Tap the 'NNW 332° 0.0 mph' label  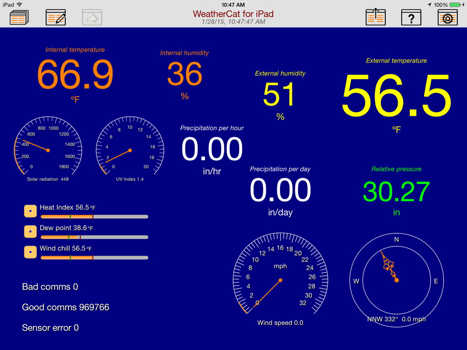click(x=396, y=319)
